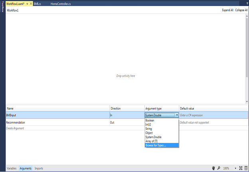Switch to the BMI.cs tab
The width and height of the screenshot is (249, 172).
tap(38, 4)
